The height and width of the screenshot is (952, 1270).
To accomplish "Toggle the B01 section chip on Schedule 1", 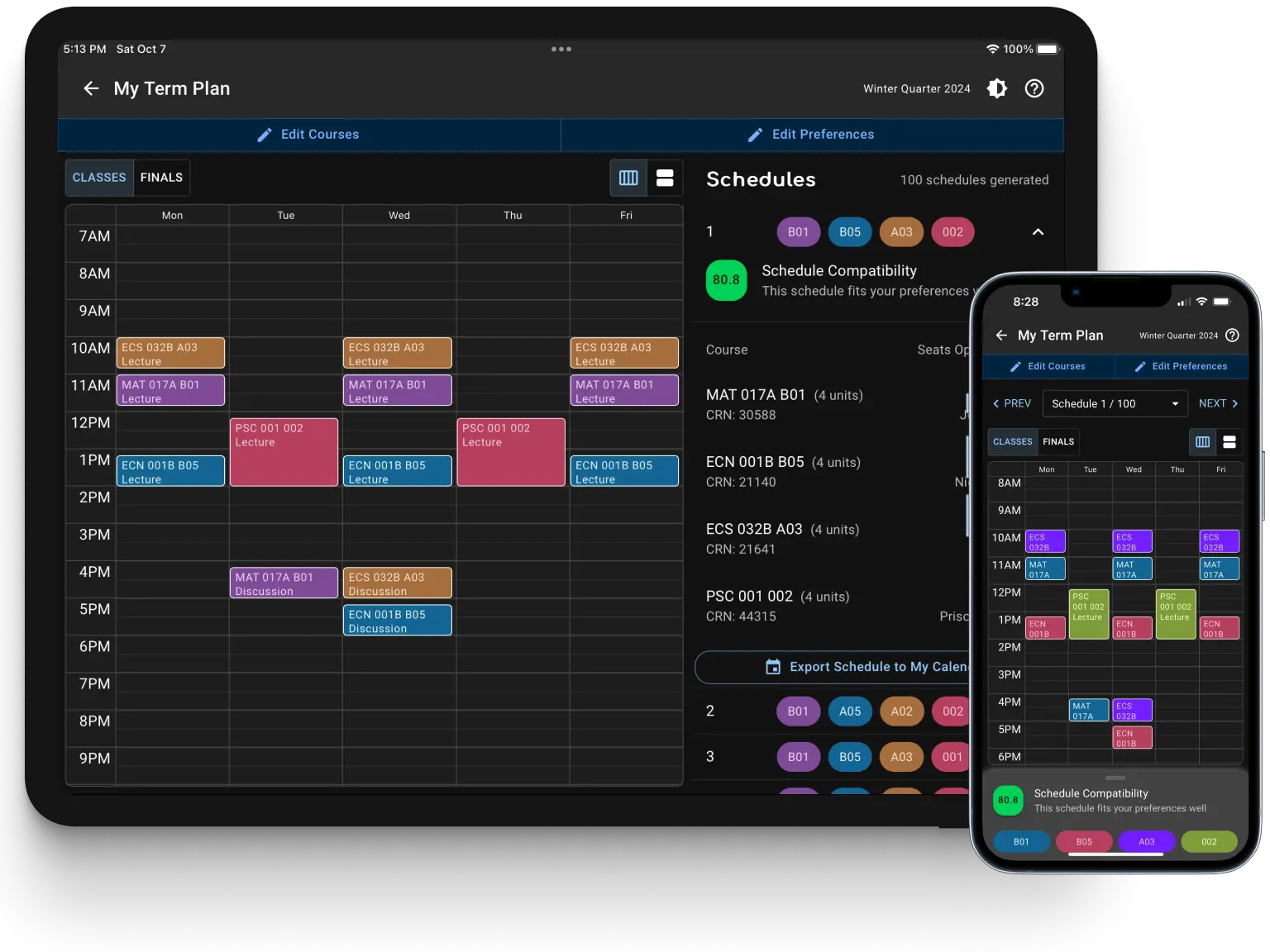I will 798,232.
